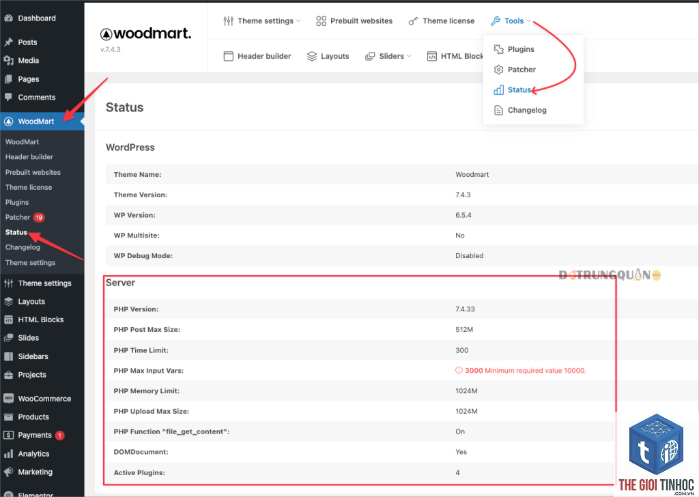Image resolution: width=699 pixels, height=497 pixels.
Task: Click the Payments notification badge 1
Action: pos(60,436)
